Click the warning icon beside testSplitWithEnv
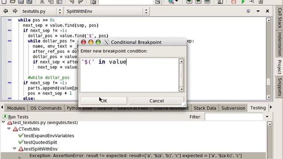 [21, 149]
